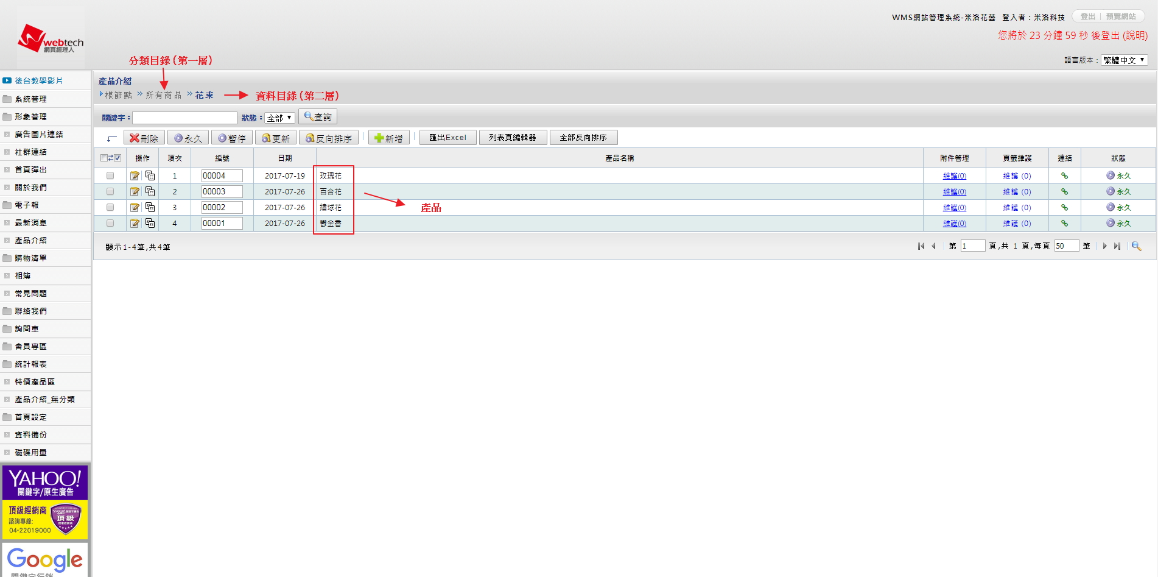Click the green link icon in row 3
This screenshot has width=1158, height=577.
[1064, 208]
